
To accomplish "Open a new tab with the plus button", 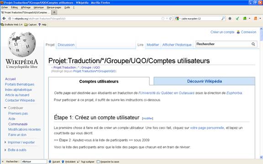I will [54, 12].
